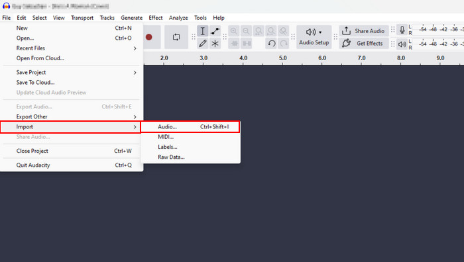Choose Labels... in Import submenu
The height and width of the screenshot is (262, 464).
[x=191, y=147]
